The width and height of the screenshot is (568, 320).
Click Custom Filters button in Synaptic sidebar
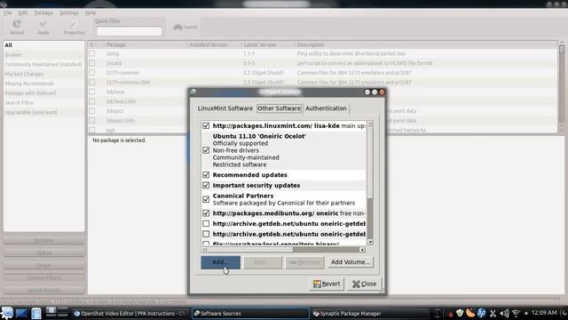[44, 278]
